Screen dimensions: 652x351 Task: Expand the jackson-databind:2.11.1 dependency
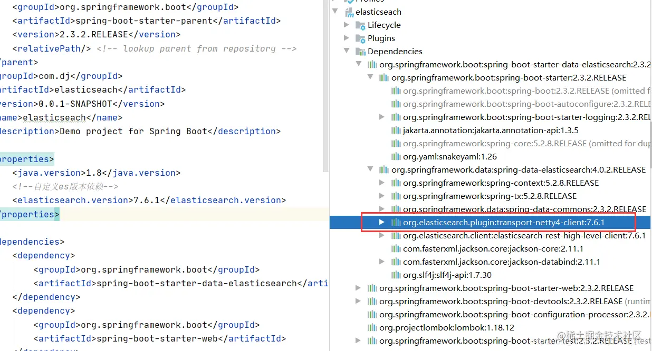click(382, 262)
